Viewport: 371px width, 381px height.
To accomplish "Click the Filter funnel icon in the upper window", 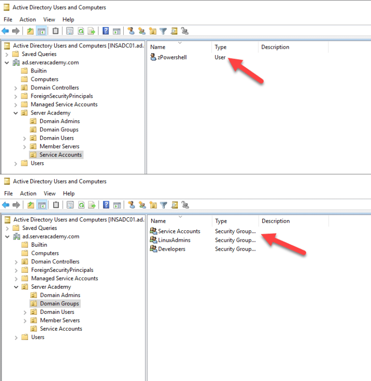I will pyautogui.click(x=163, y=31).
